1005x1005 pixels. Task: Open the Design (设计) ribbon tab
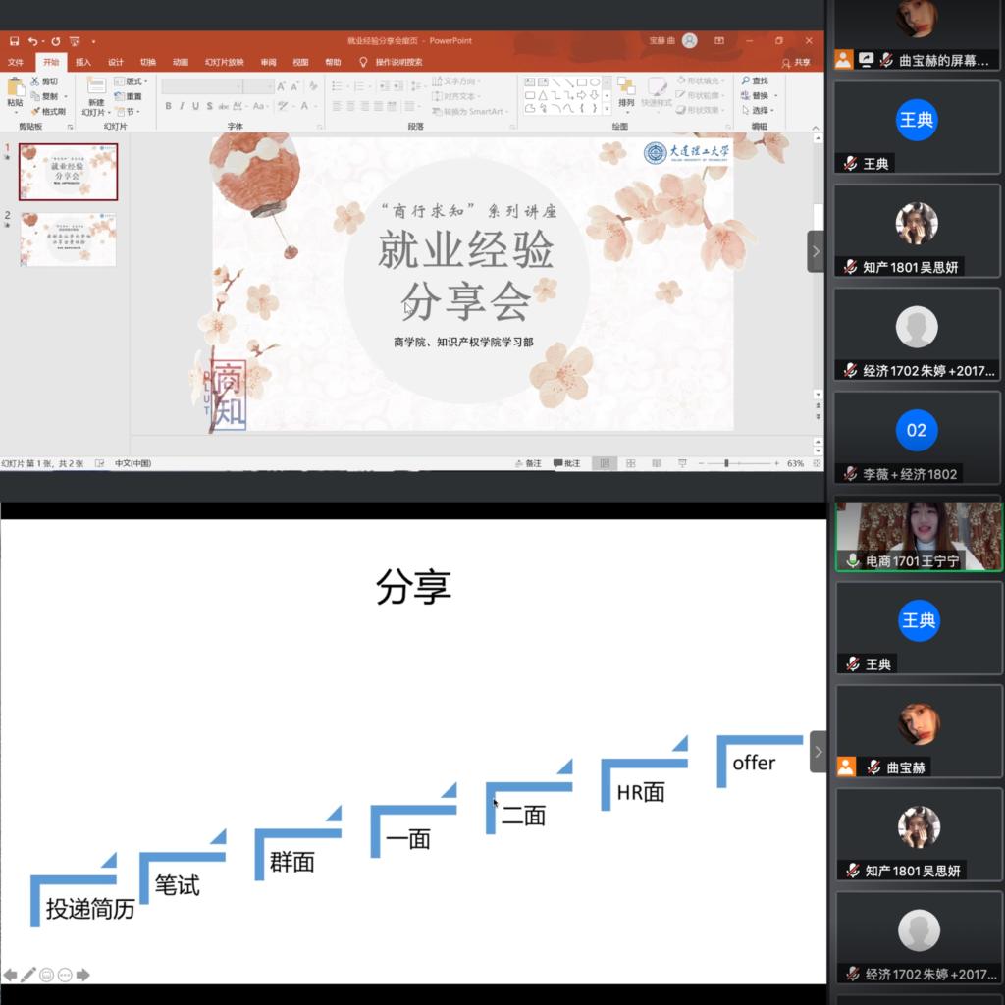115,62
